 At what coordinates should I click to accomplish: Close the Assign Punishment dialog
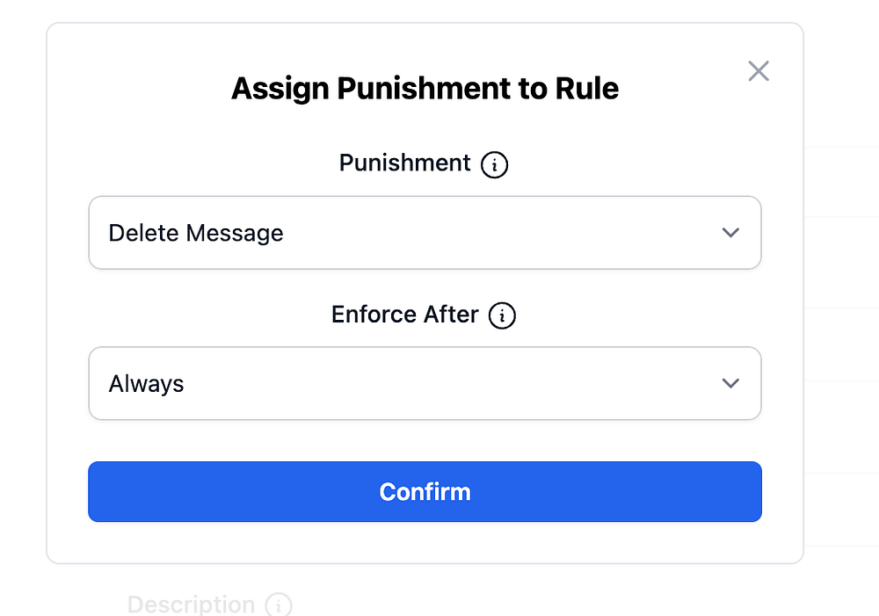(x=759, y=71)
